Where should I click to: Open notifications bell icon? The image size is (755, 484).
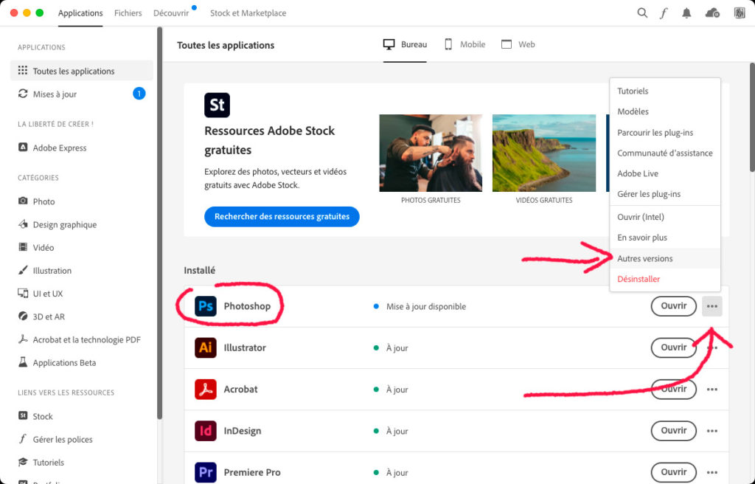pos(686,13)
